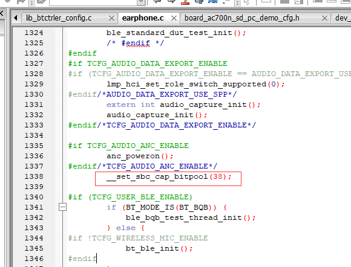Select the earphone.c editor tab
The width and height of the screenshot is (351, 267).
(143, 18)
